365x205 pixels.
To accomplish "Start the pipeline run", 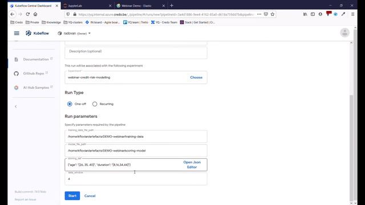I will 72,196.
